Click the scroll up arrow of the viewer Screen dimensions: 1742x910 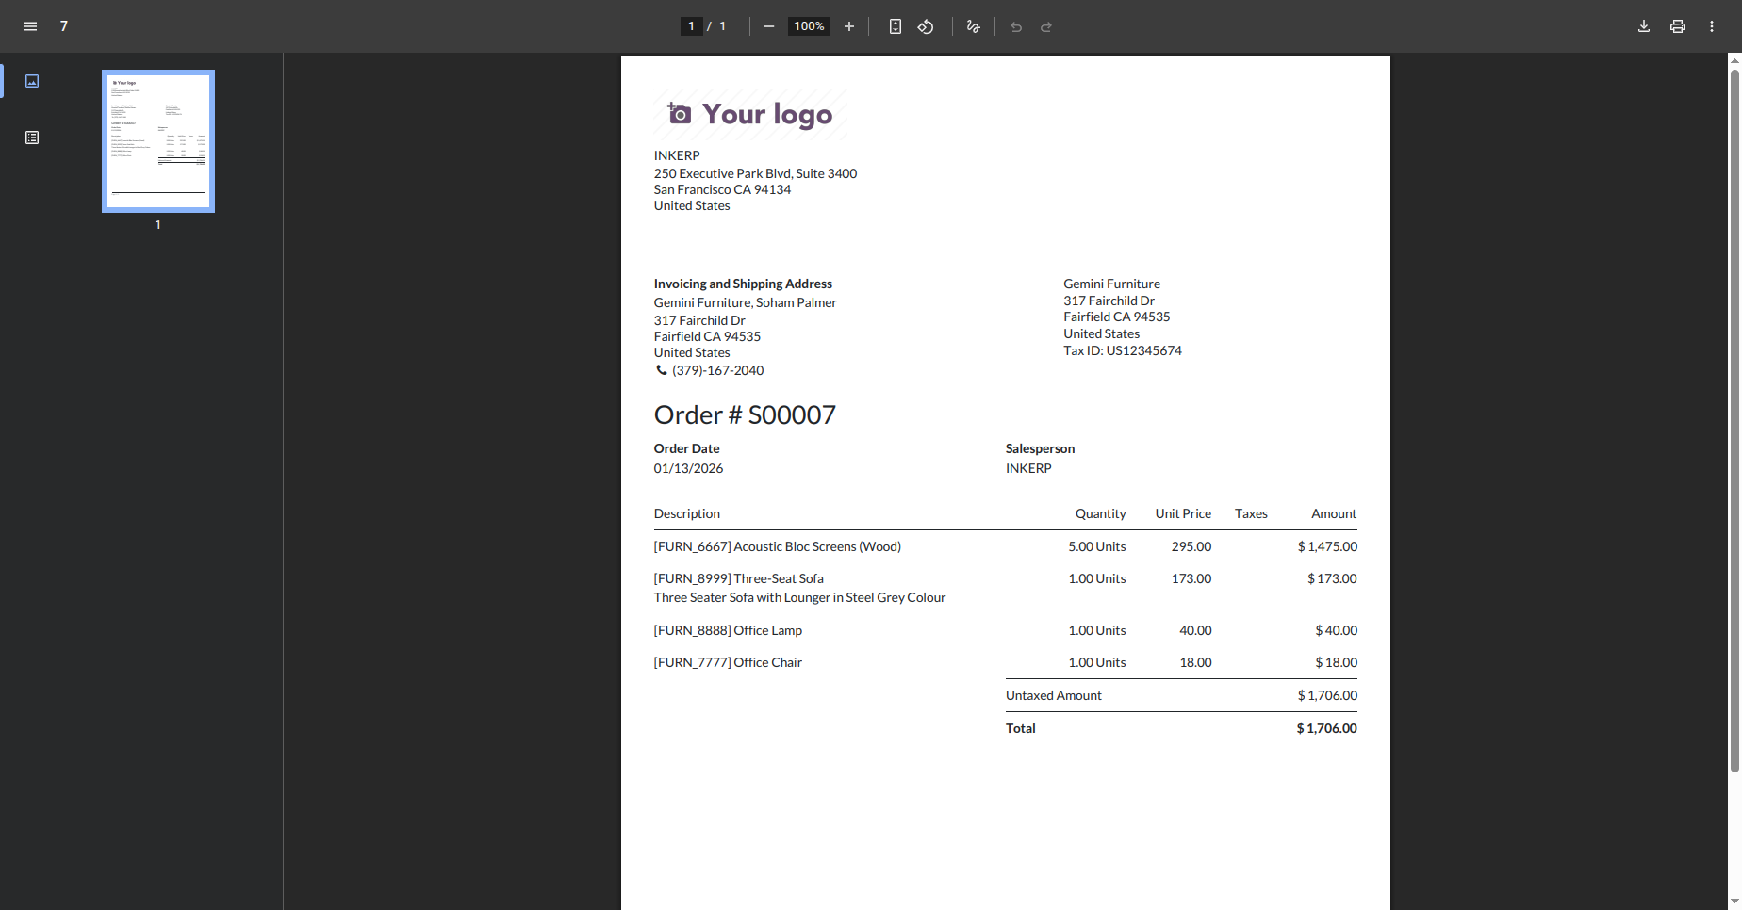point(1734,59)
